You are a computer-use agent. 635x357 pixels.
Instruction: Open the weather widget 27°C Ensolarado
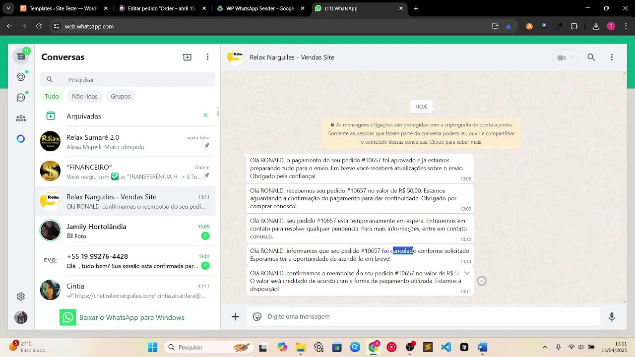point(27,347)
